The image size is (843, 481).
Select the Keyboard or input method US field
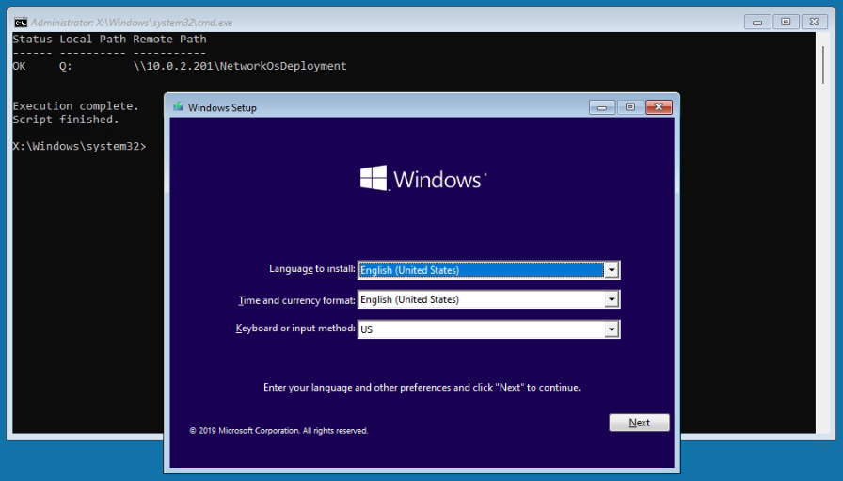488,329
